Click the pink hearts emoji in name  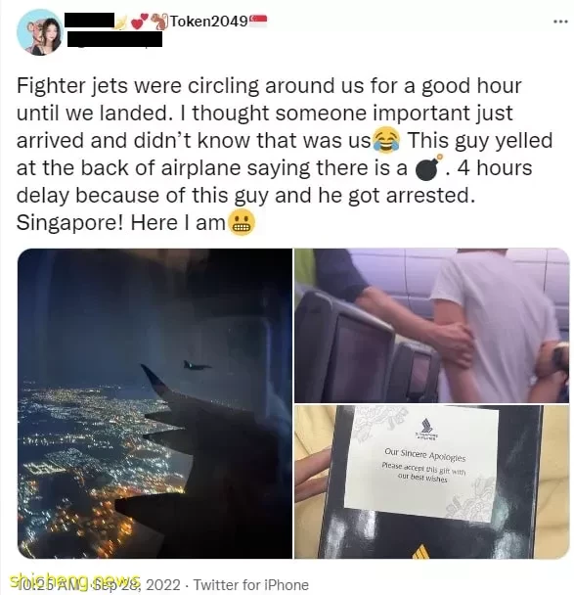[140, 22]
